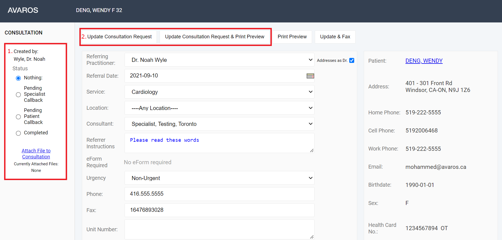Click the No eForm required text
Viewport: 502px width, 240px height.
148,162
